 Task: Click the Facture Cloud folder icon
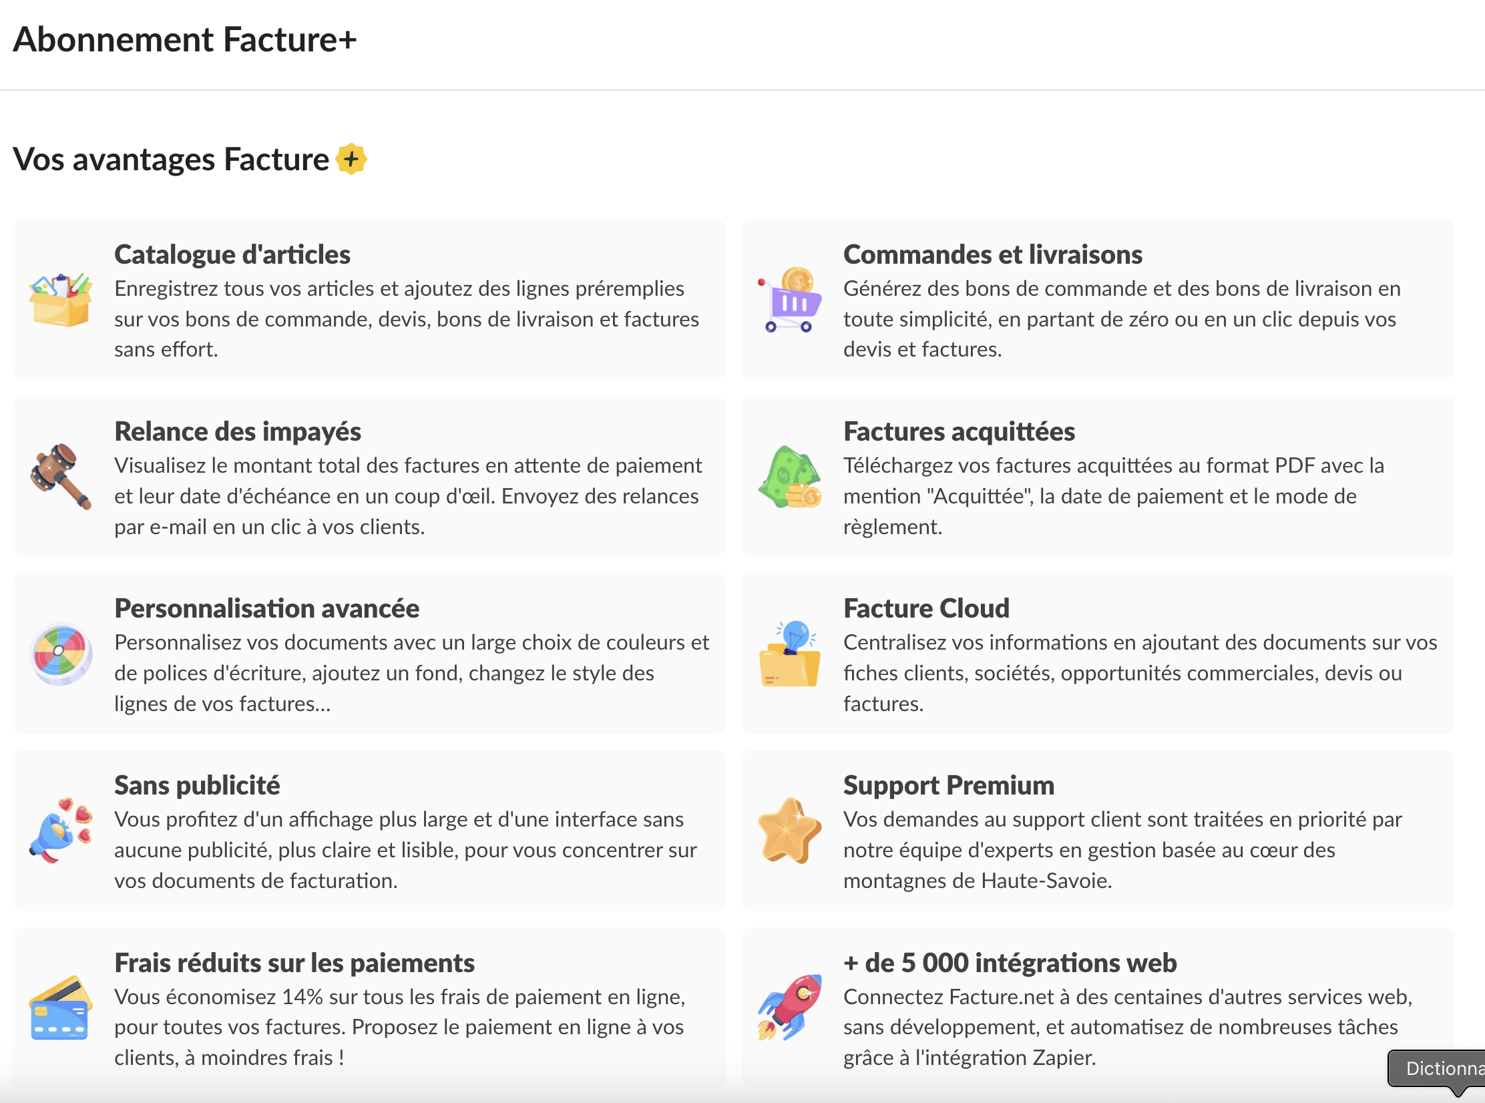[790, 654]
